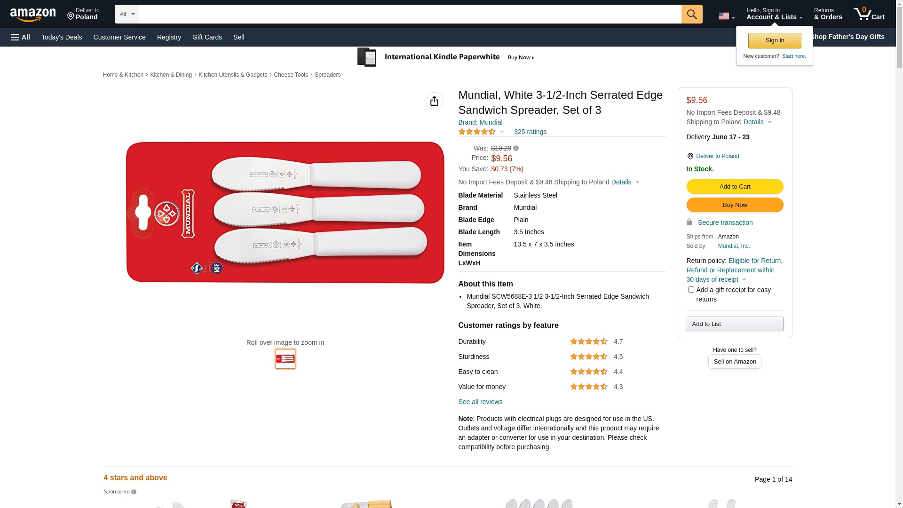Viewport: 903px width, 508px height.
Task: Click the US flag language selector
Action: click(726, 16)
